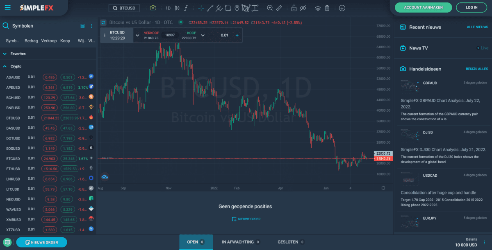Open Symbolen panel three-dot options
492x250 pixels.
click(91, 26)
